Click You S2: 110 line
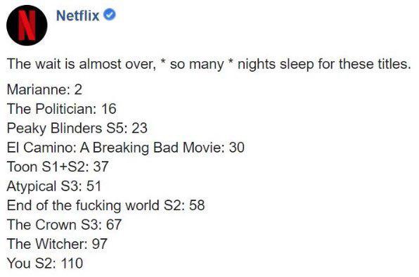 pyautogui.click(x=45, y=263)
